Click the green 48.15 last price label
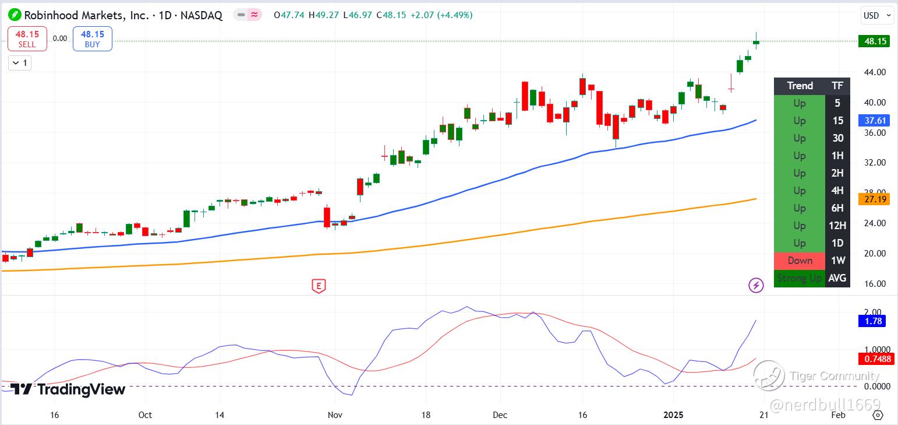This screenshot has width=898, height=425. pyautogui.click(x=874, y=41)
